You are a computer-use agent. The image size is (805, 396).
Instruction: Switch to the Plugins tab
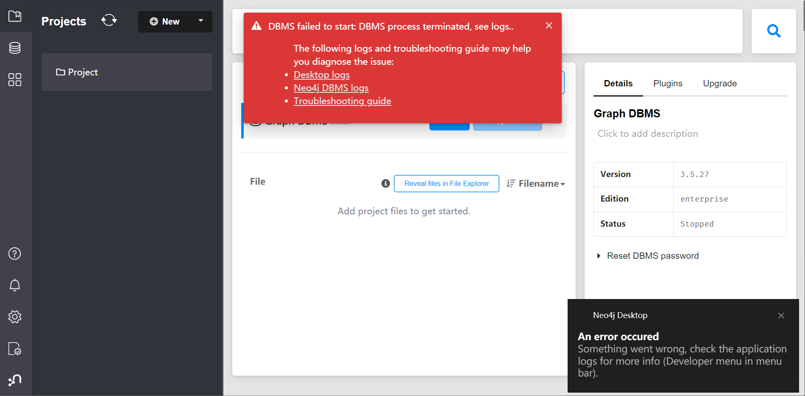click(668, 83)
